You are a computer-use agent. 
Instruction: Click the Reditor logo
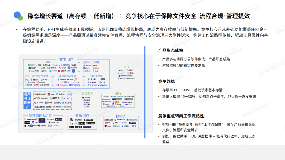coord(96,68)
